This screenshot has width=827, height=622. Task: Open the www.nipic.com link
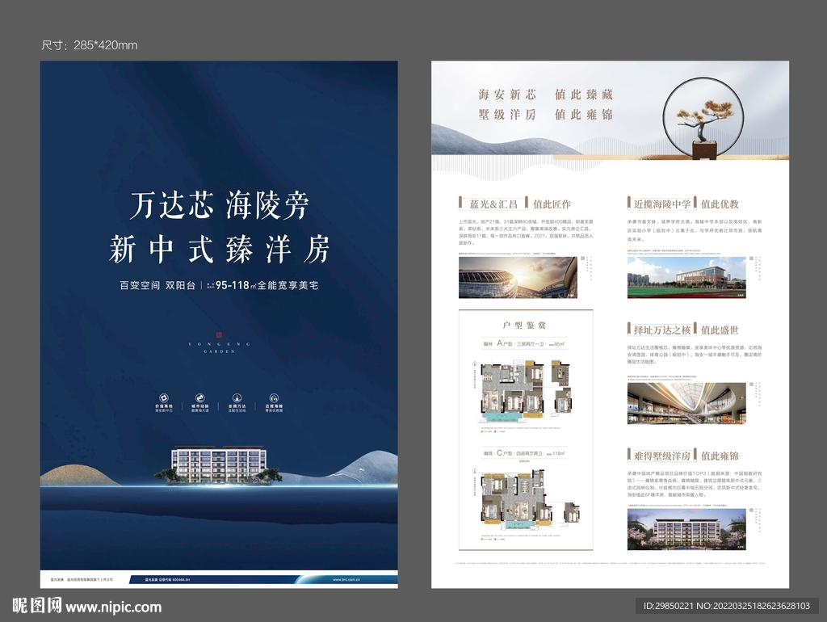[x=113, y=607]
